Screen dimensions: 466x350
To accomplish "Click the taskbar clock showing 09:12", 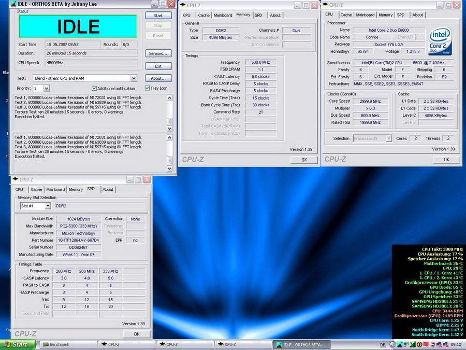I will point(456,345).
